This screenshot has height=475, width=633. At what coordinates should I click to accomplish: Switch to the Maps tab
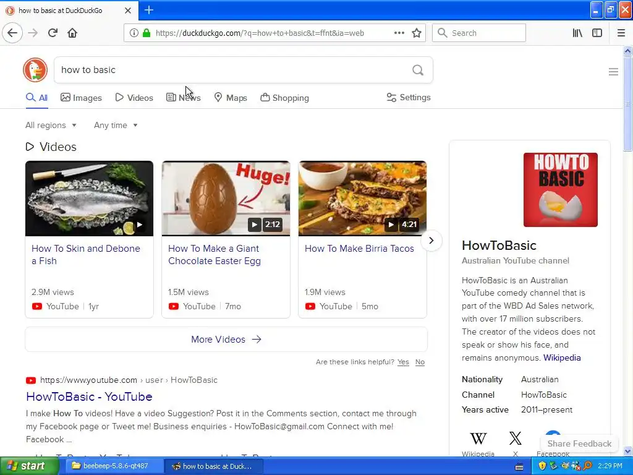point(231,98)
